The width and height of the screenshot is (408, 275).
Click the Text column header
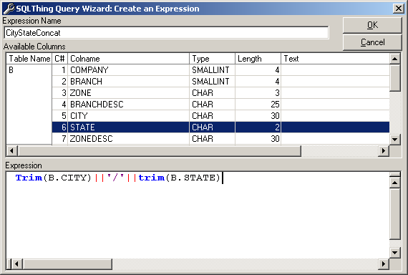335,59
